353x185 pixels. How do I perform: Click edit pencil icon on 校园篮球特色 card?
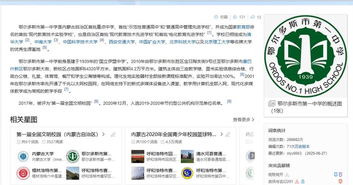point(228,135)
